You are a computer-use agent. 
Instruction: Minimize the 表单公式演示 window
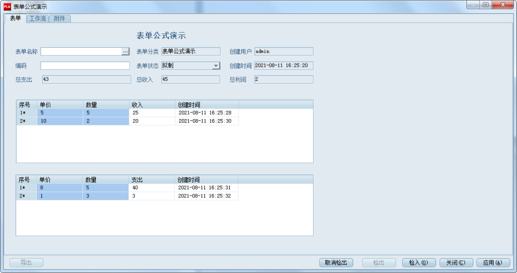(473, 5)
